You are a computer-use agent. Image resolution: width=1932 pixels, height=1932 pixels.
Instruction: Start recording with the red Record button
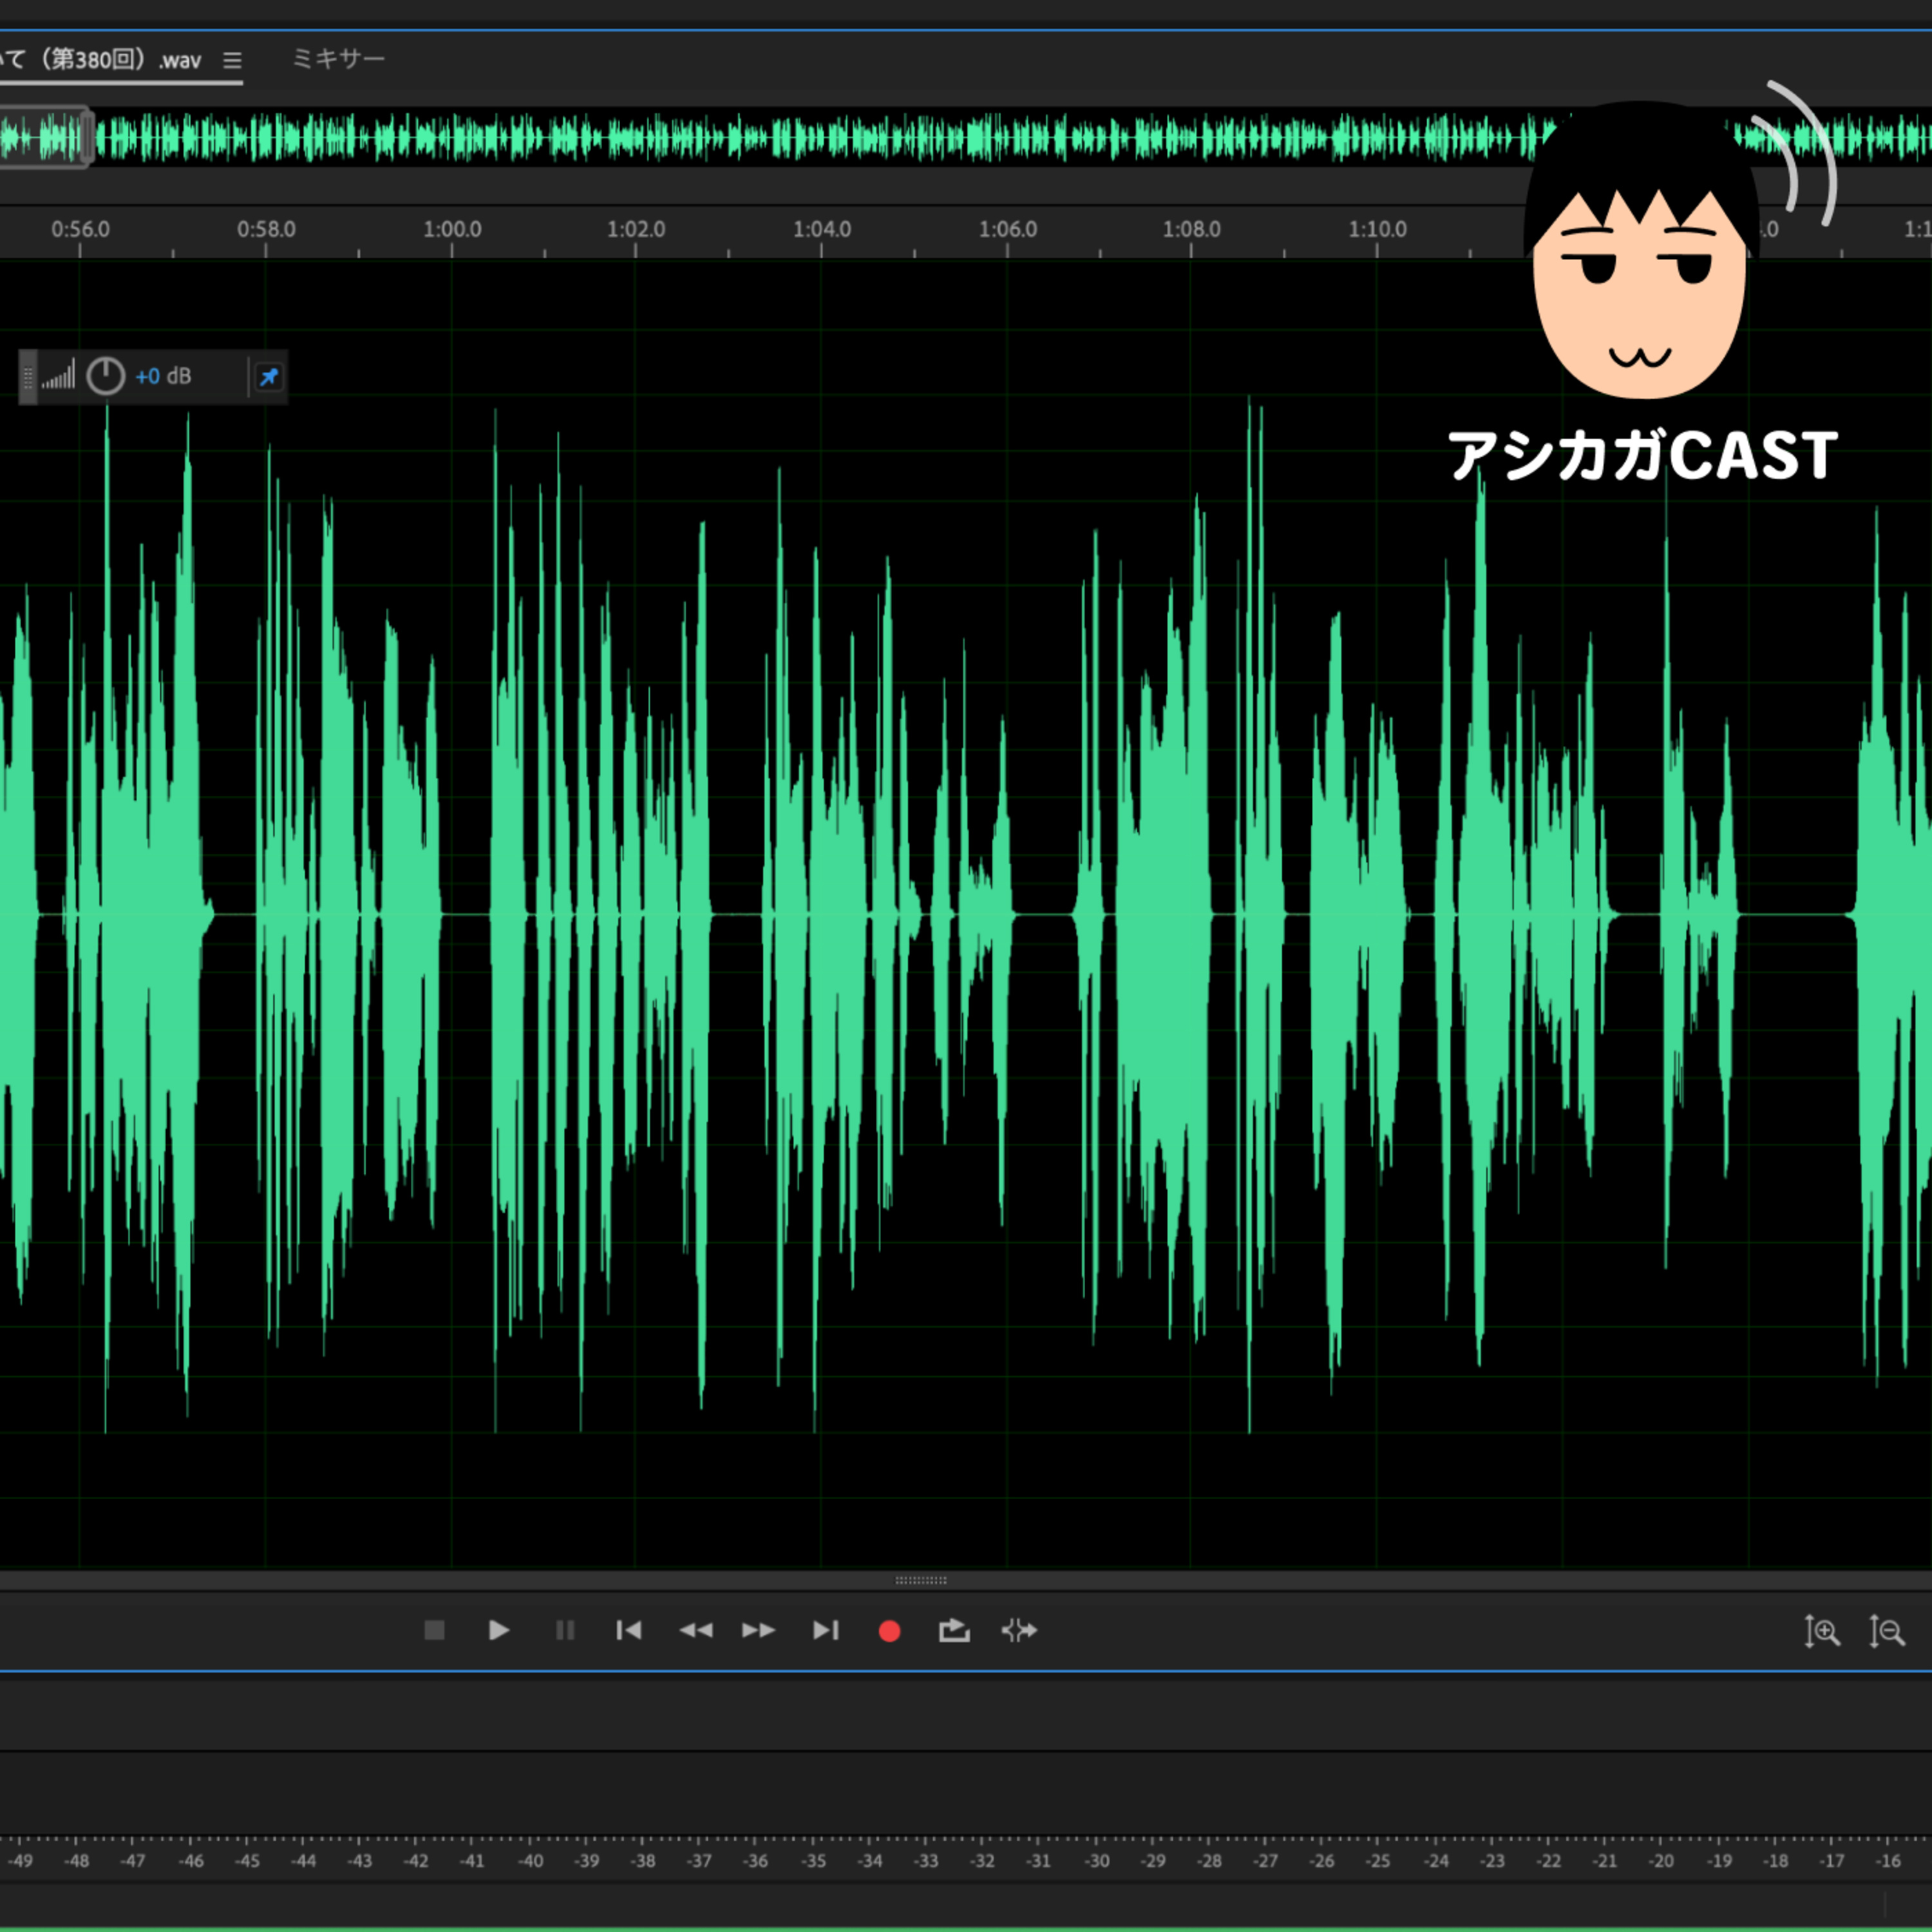coord(889,1632)
